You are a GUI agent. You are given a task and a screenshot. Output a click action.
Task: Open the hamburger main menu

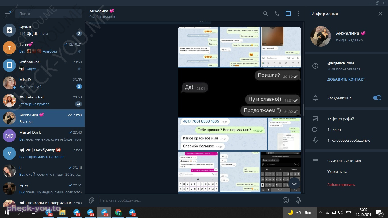8,14
